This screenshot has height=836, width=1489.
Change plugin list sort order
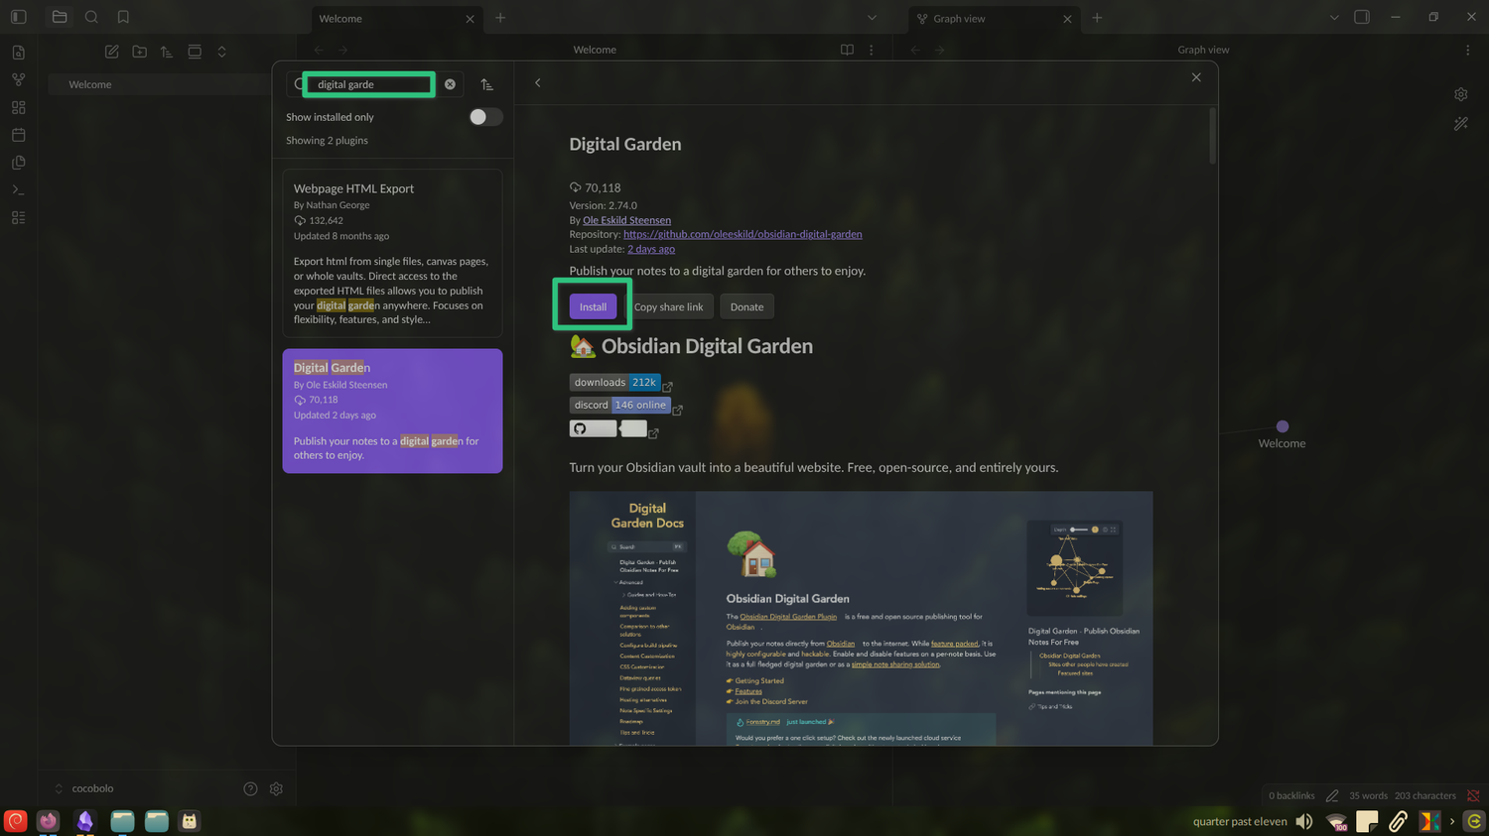pos(486,84)
